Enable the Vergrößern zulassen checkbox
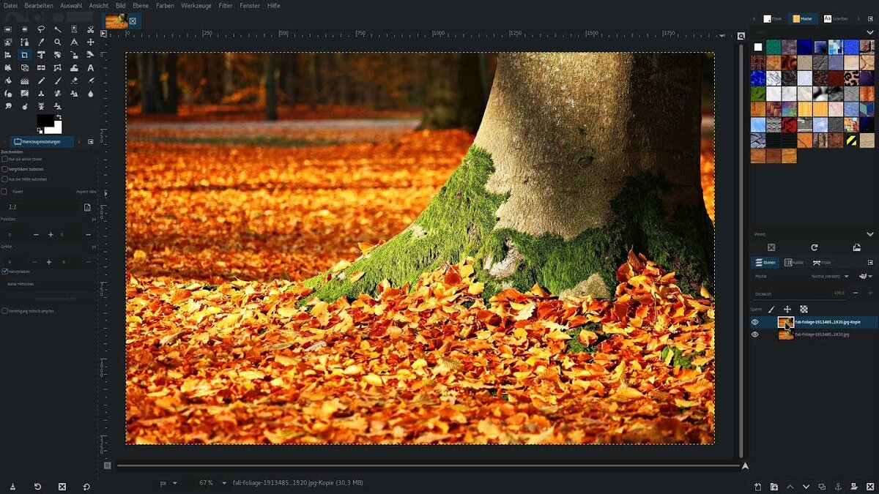 pyautogui.click(x=5, y=168)
